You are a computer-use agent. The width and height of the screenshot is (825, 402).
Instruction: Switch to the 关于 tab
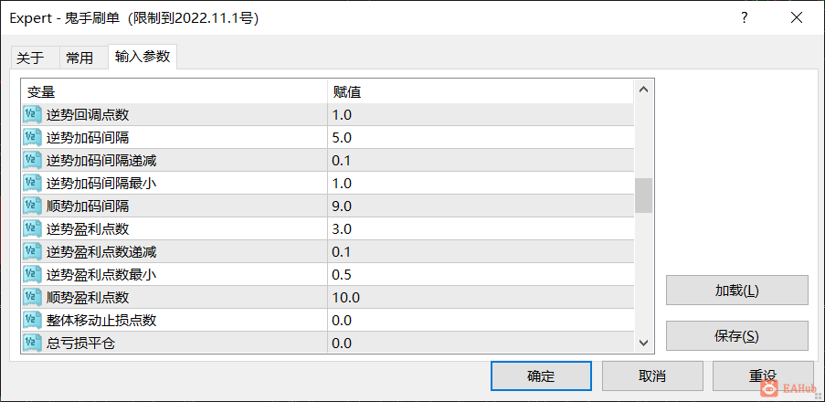tap(30, 58)
